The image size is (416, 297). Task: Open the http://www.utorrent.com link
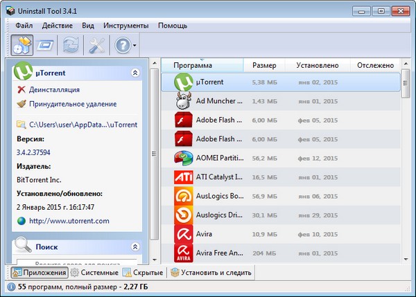tap(69, 221)
